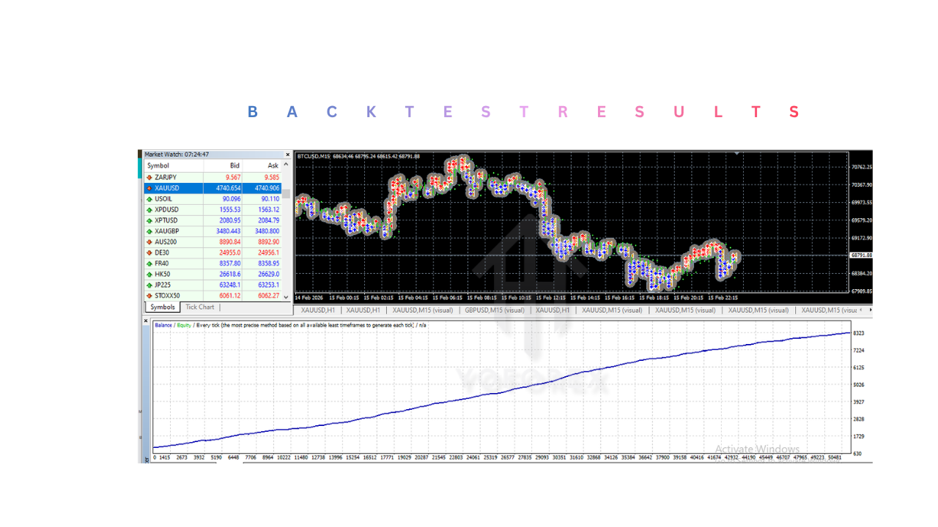938x527 pixels.
Task: Click the 14 Feb 2026 time label
Action: (x=309, y=298)
